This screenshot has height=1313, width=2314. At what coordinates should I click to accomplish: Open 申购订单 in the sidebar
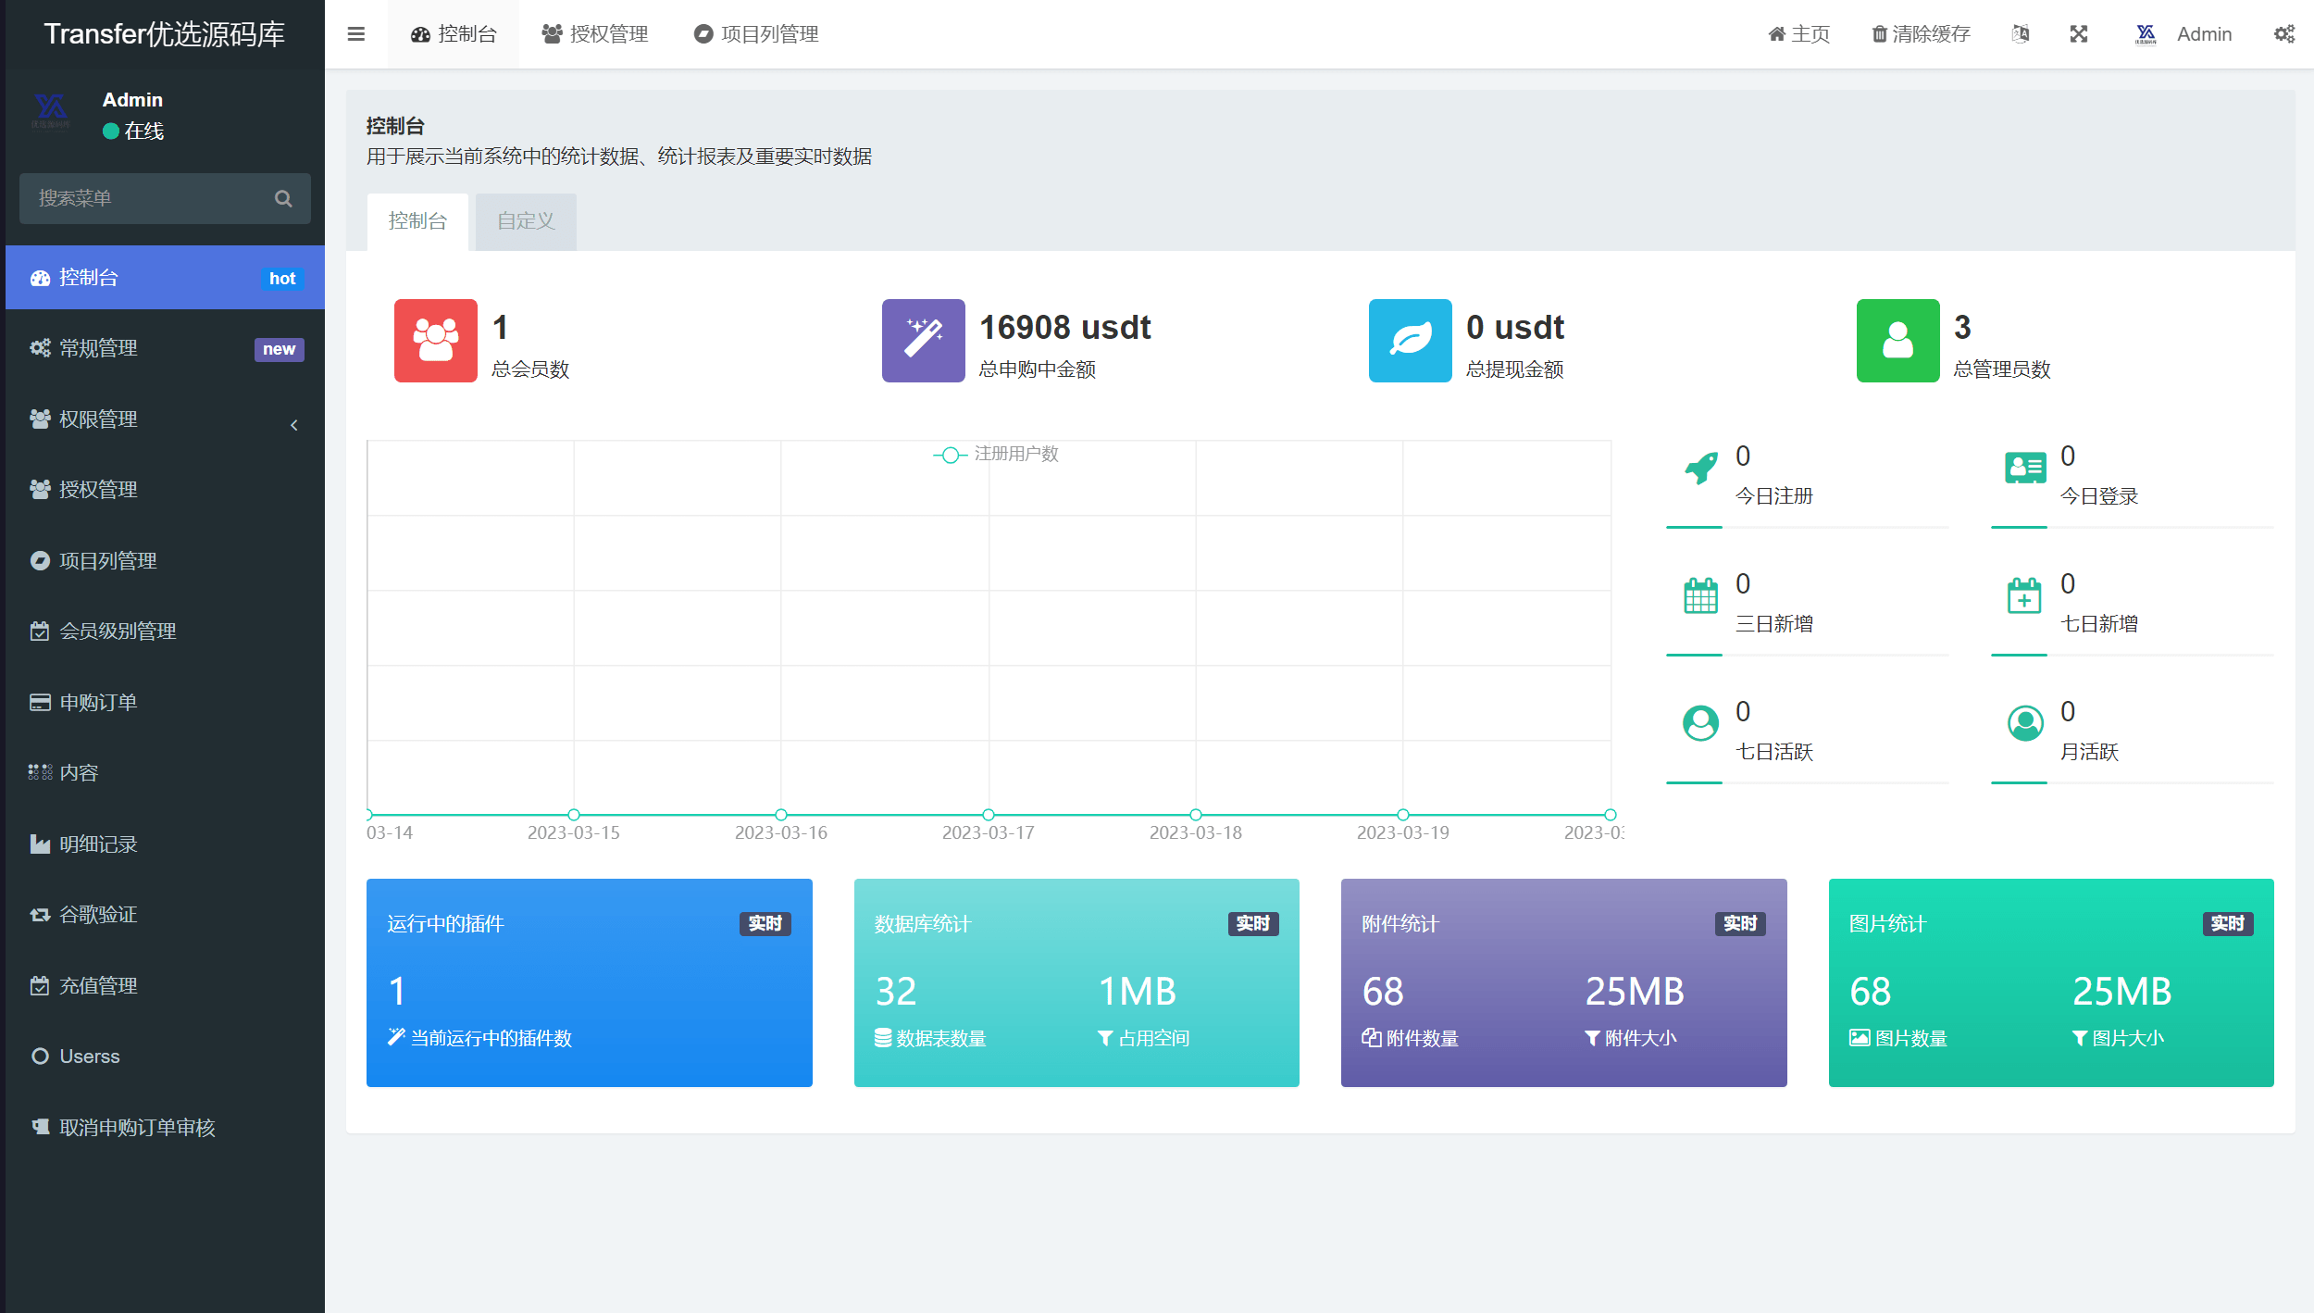point(98,703)
